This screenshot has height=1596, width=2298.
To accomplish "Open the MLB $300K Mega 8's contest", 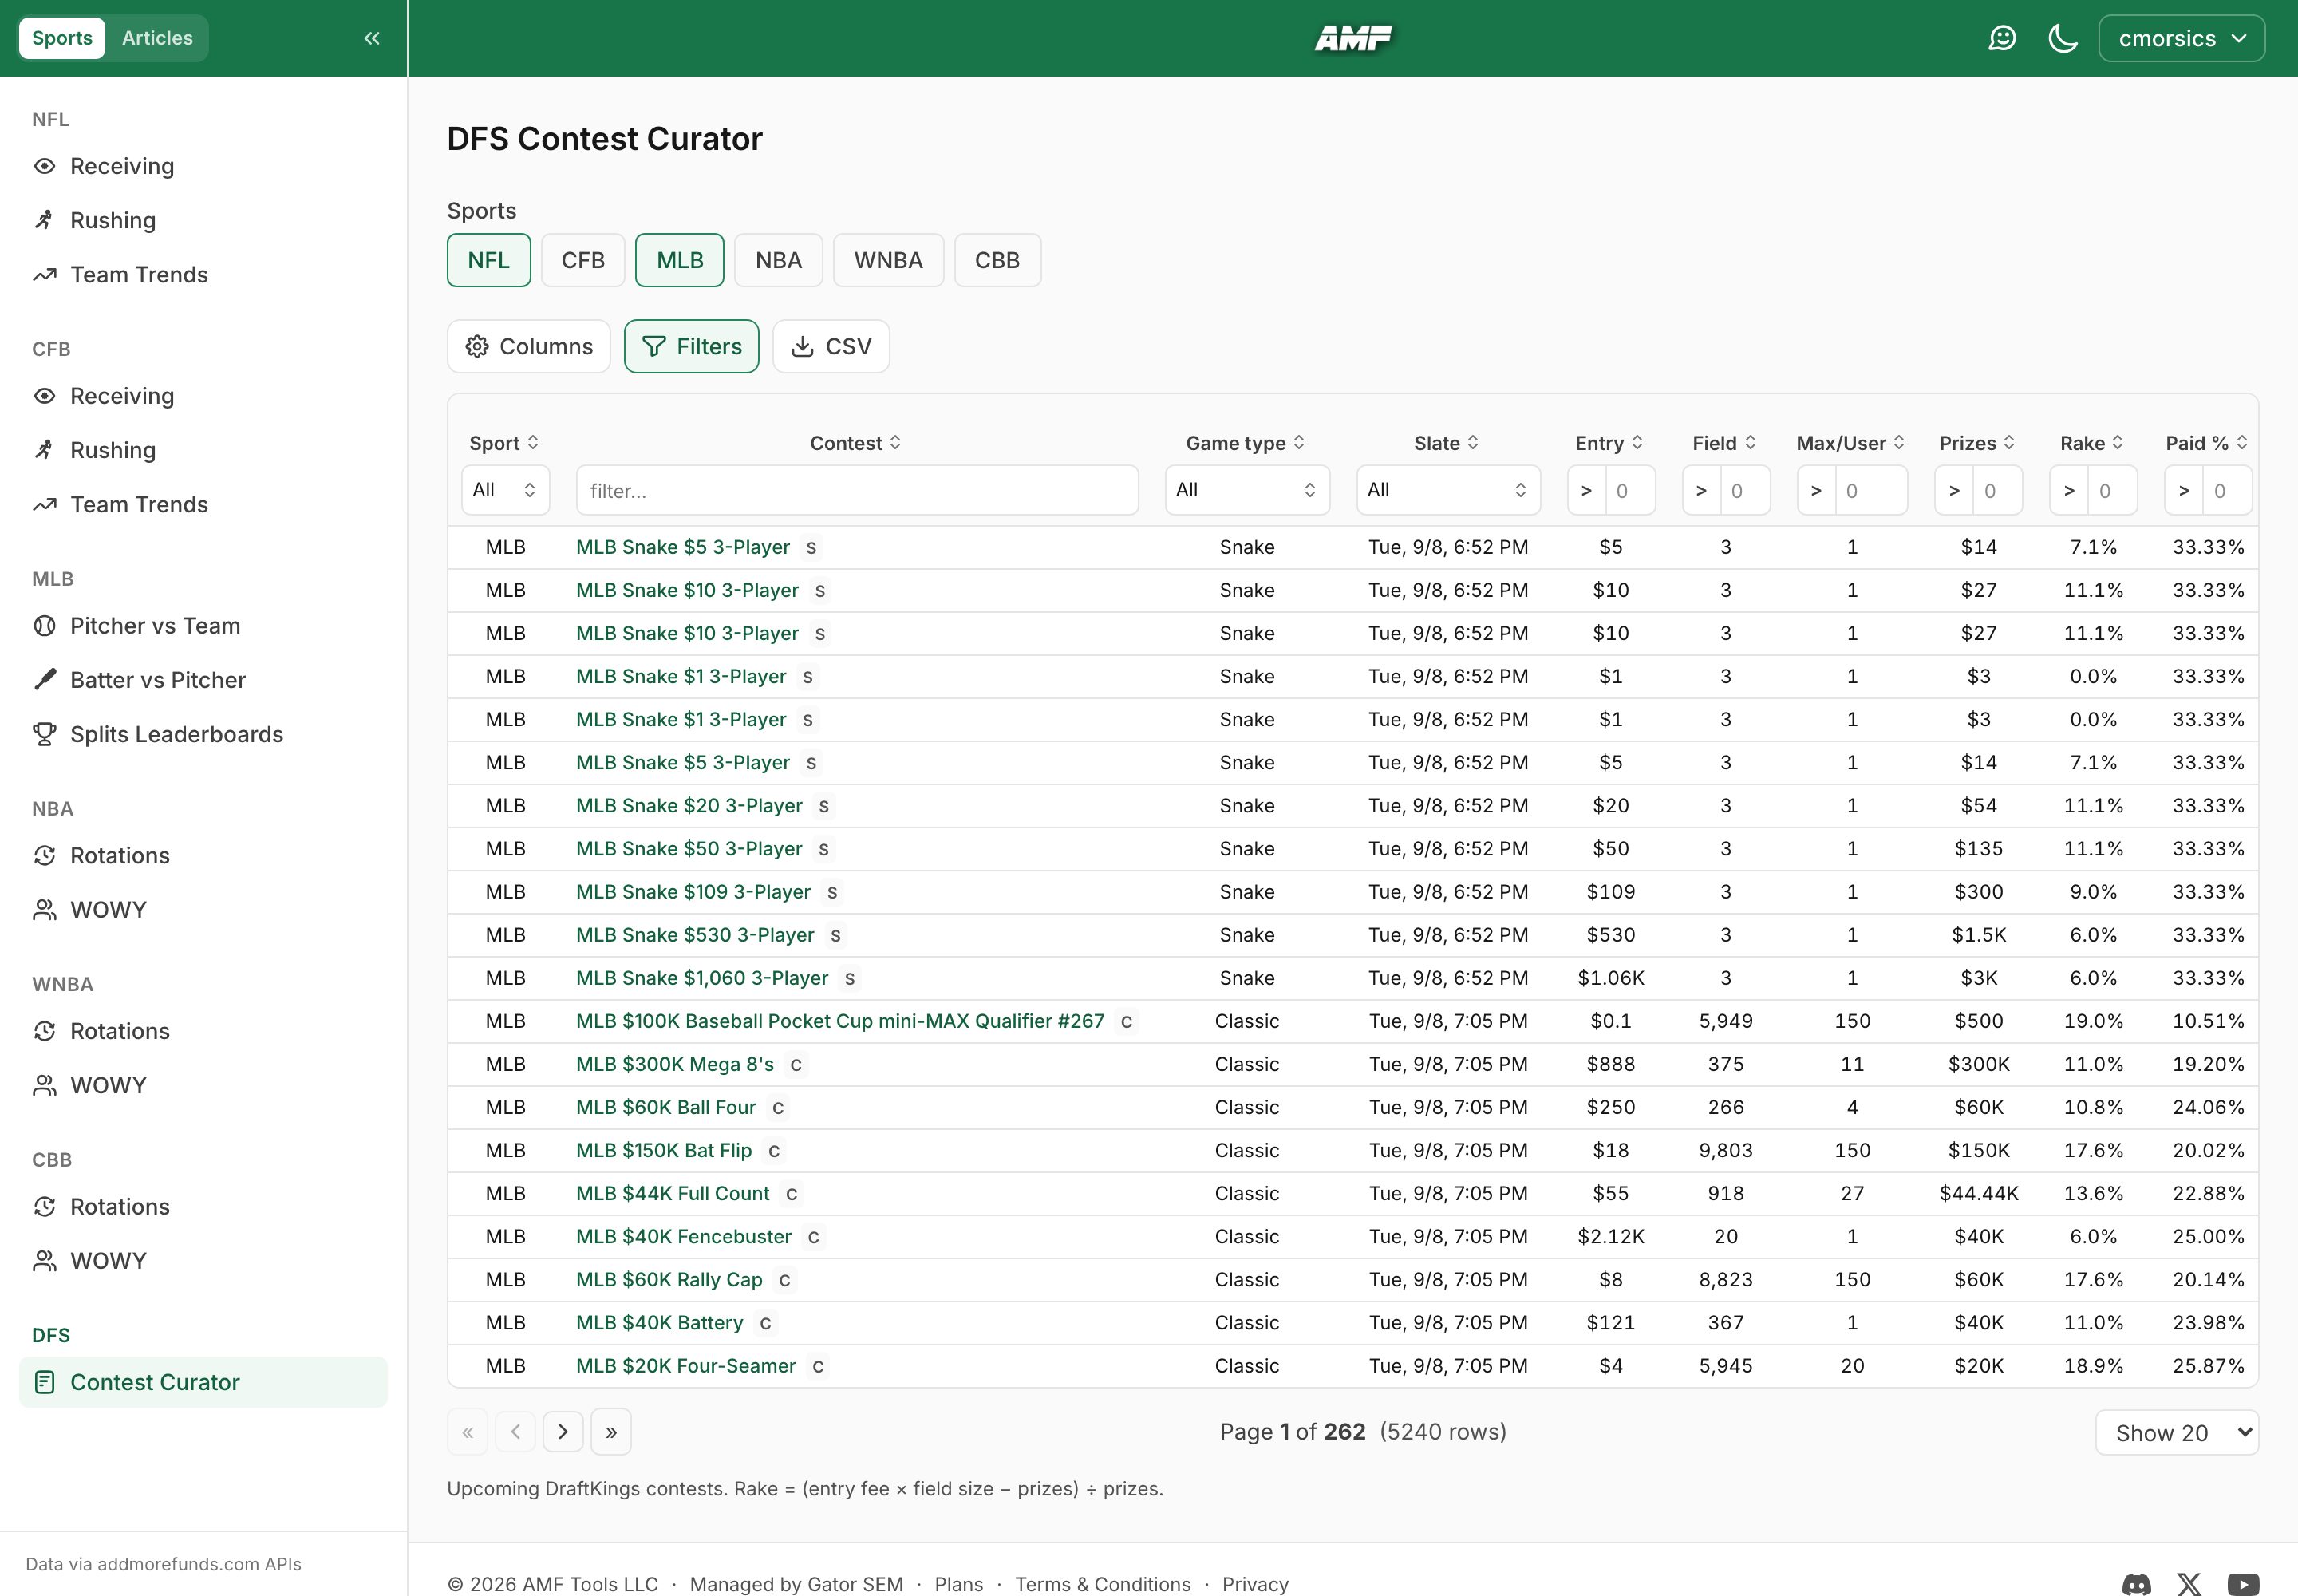I will pos(675,1064).
